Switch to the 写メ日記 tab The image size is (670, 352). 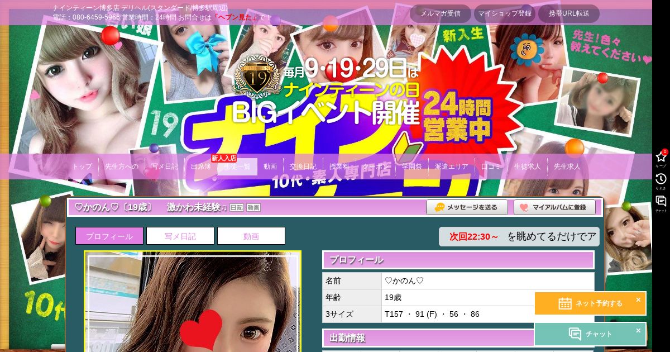[180, 236]
